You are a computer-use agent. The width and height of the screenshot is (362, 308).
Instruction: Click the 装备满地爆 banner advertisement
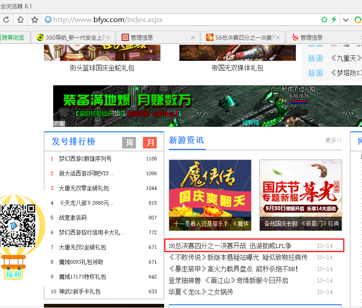pos(207,106)
